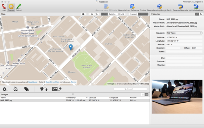This screenshot has width=204, height=128.
Task: Switch map to Hybrid view
Action: [x=121, y=14]
